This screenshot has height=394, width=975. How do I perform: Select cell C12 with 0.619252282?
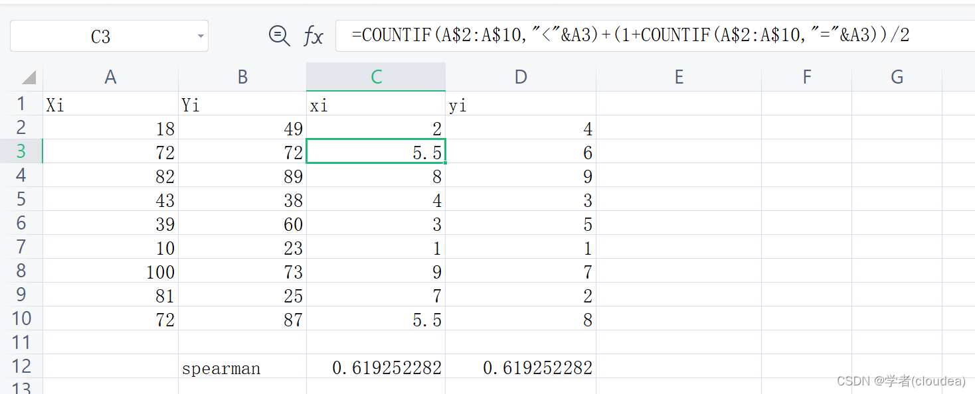coord(376,366)
